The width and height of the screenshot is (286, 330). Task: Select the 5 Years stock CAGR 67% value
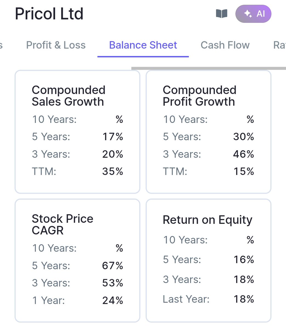[x=113, y=266]
